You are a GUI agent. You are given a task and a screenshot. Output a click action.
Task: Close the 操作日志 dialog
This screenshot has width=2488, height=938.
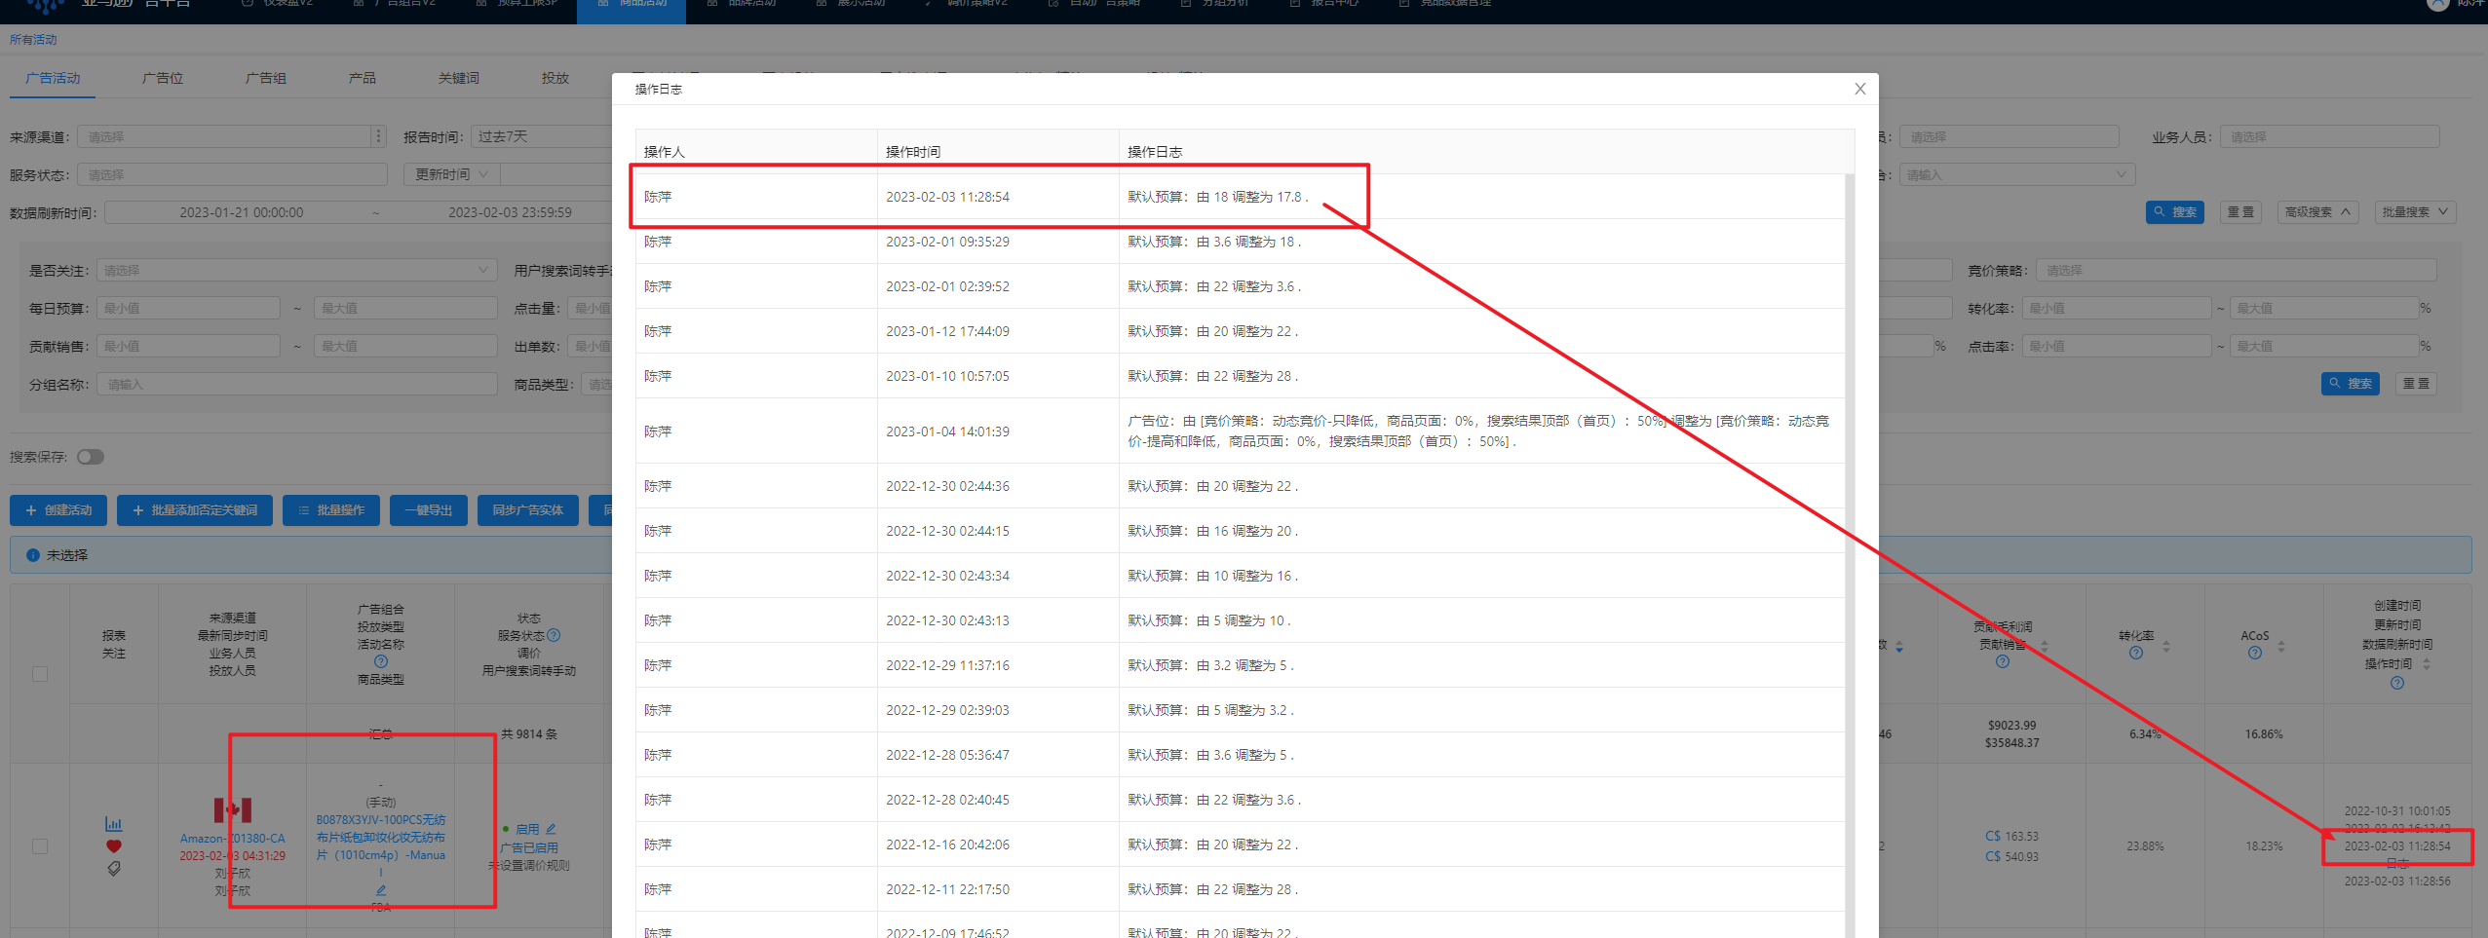tap(1859, 89)
